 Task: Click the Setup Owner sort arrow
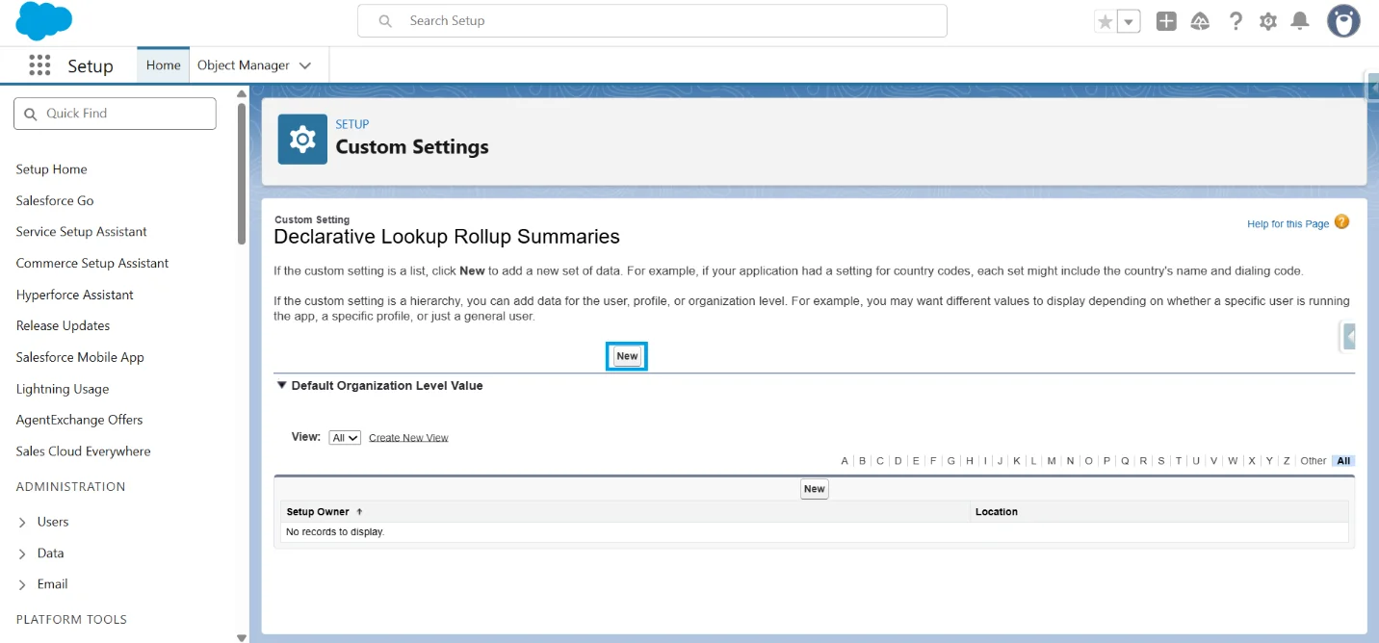pyautogui.click(x=359, y=512)
